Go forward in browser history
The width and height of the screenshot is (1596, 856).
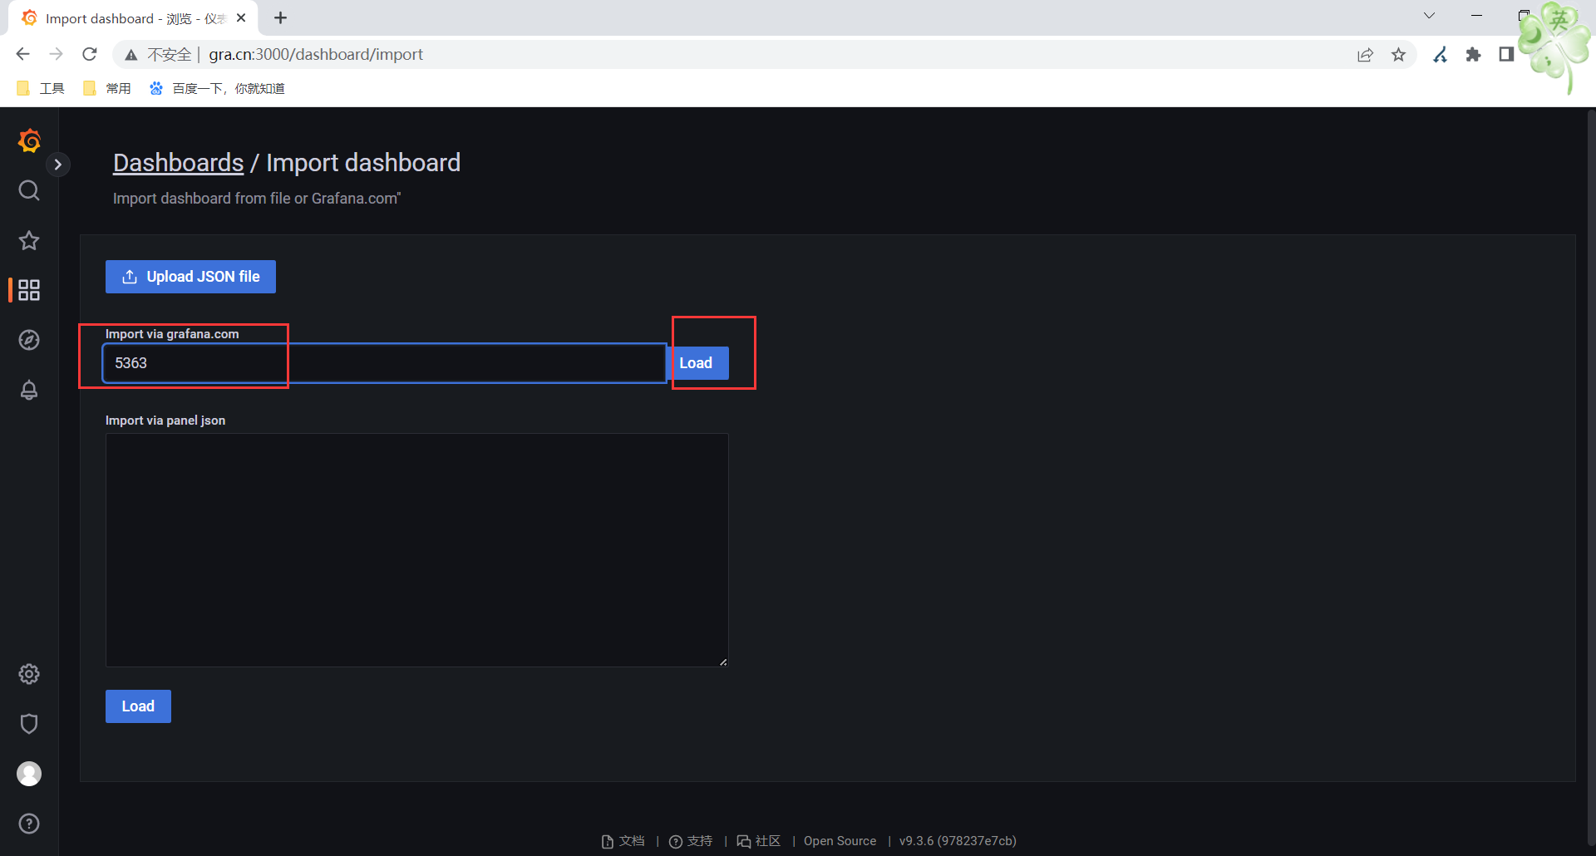point(56,54)
